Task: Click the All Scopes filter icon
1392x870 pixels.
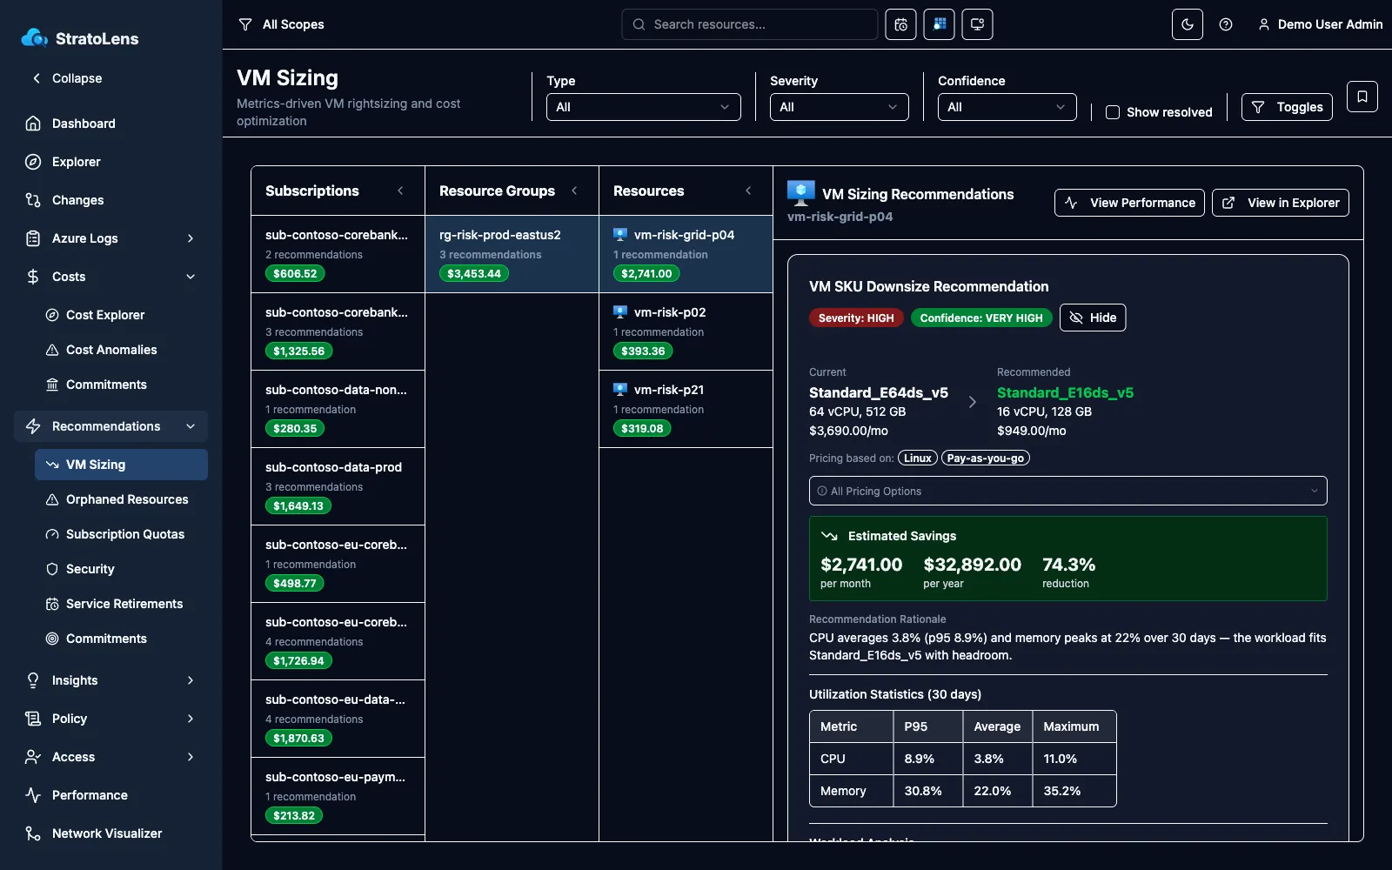Action: [245, 24]
